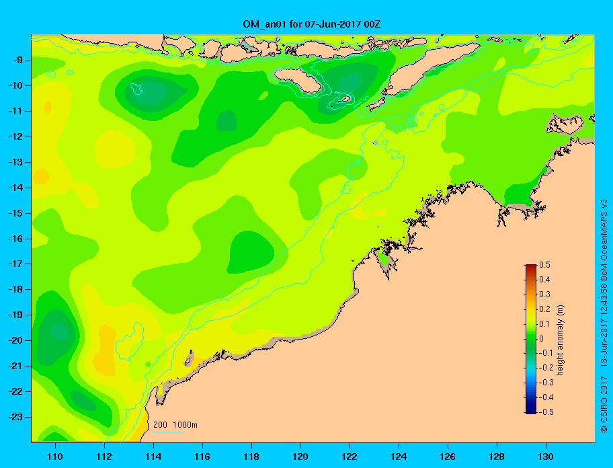
Task: Click the longitude label 118
Action: coord(251,457)
